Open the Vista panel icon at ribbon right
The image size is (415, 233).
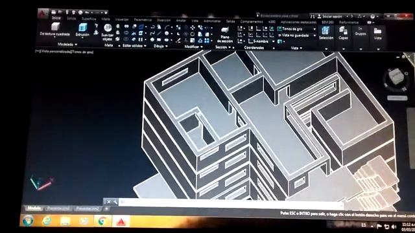pos(377,34)
